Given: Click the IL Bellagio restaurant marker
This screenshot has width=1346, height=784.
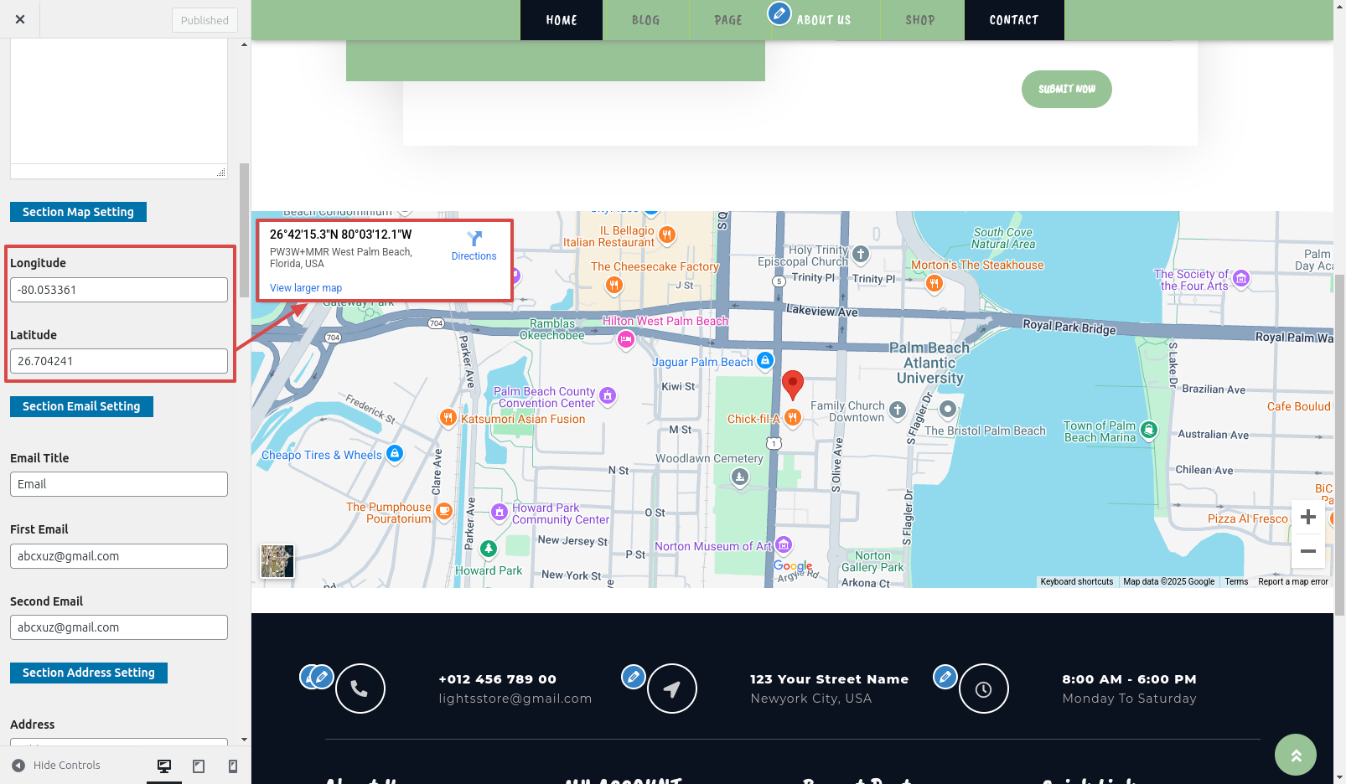Looking at the screenshot, I should [667, 235].
